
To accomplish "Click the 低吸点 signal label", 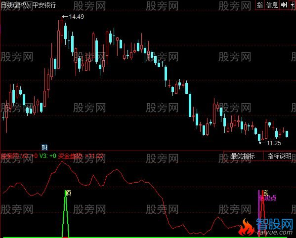I will point(268,198).
